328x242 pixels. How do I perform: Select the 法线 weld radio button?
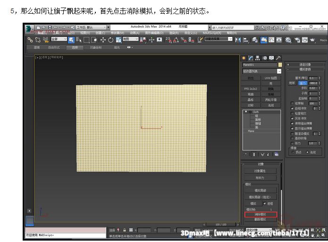click(307, 152)
